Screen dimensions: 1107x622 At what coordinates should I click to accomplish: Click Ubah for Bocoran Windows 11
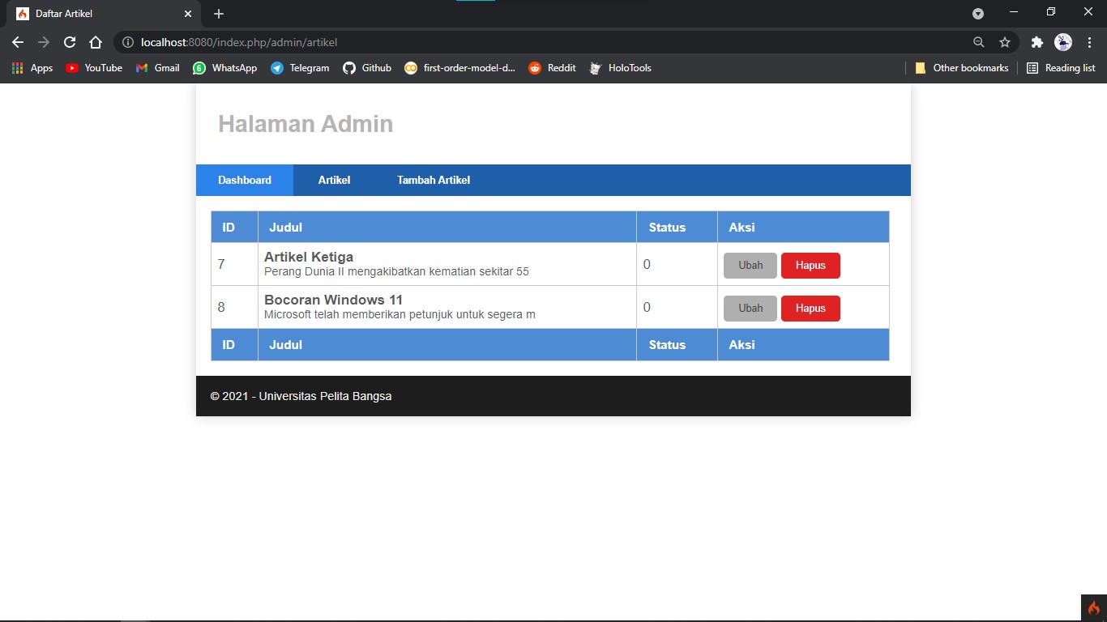pyautogui.click(x=750, y=308)
